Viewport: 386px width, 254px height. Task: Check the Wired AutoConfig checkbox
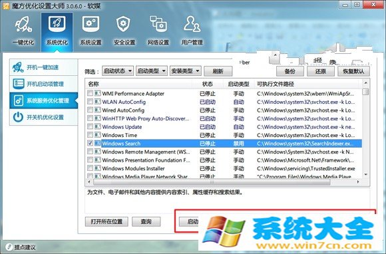(90, 110)
